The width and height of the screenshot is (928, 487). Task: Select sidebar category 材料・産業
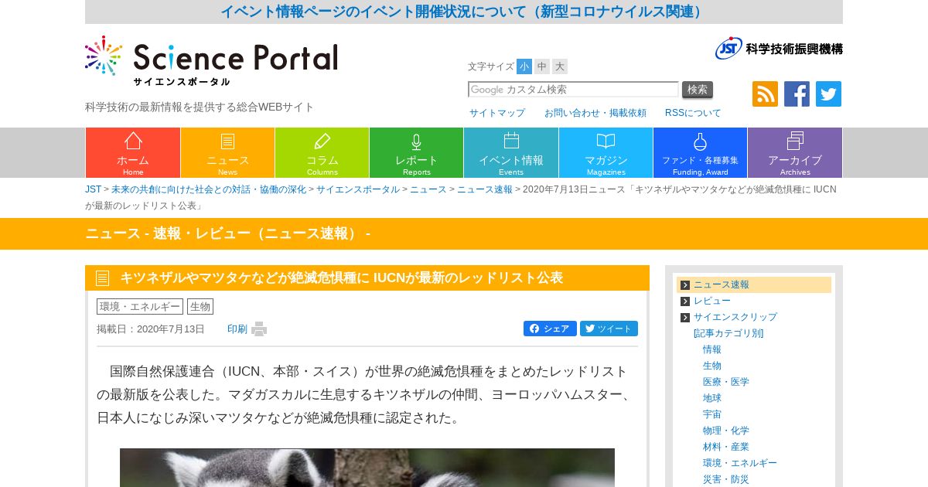(726, 447)
